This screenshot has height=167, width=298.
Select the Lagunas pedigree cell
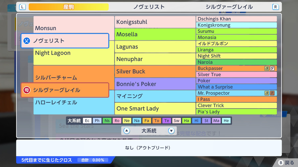[x=155, y=47]
